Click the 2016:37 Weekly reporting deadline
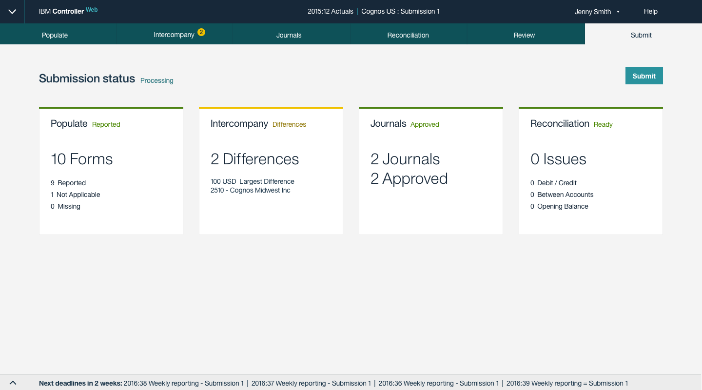Viewport: 702px width, 390px height. click(x=311, y=383)
